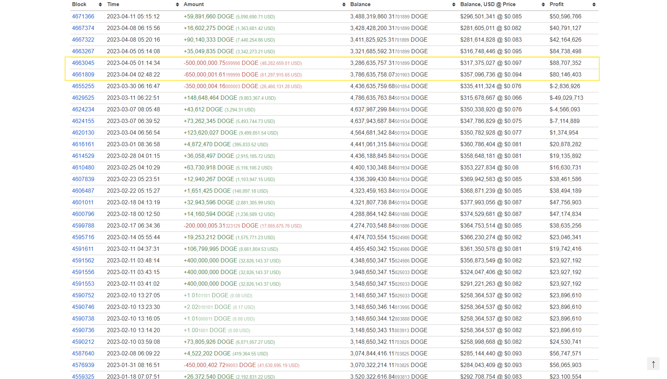Open block 4610480 link
This screenshot has width=667, height=379.
pyautogui.click(x=83, y=167)
